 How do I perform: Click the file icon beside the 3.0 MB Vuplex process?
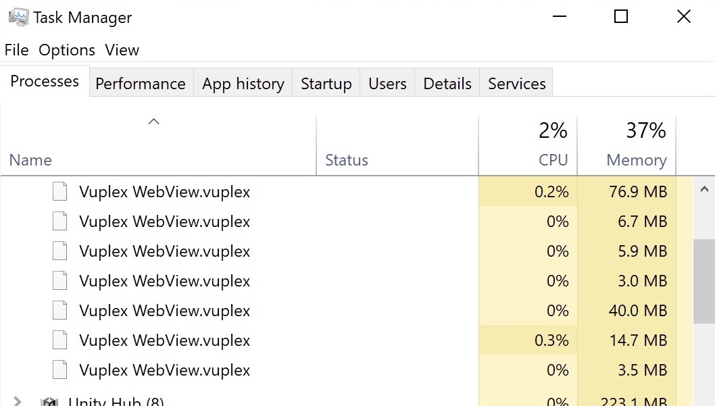point(59,280)
